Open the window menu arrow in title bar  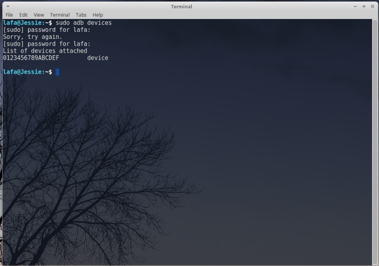(8, 7)
